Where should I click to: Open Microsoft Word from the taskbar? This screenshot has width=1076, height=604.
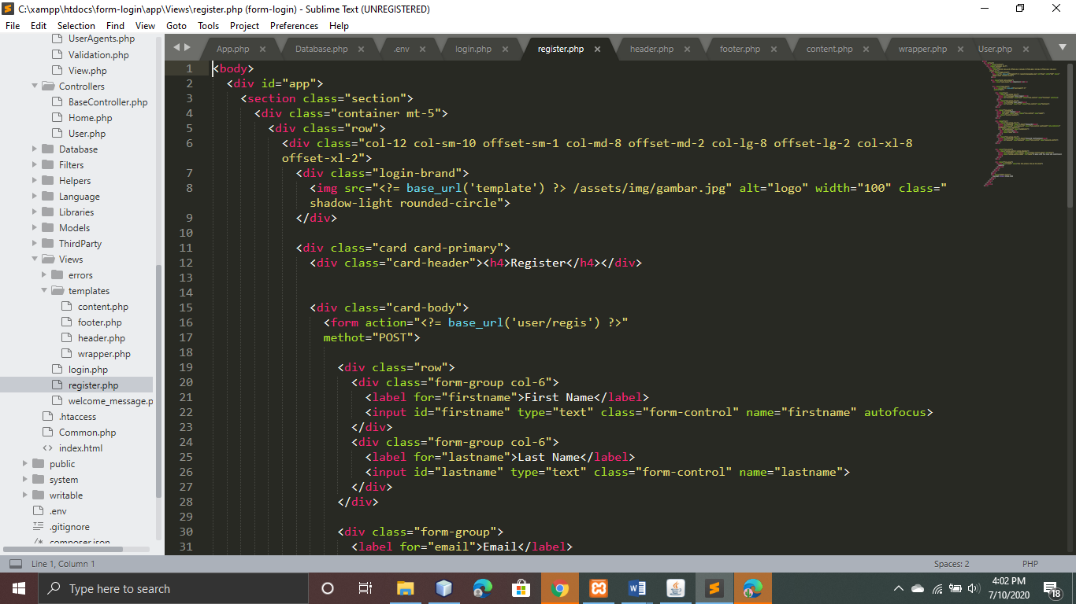point(636,588)
